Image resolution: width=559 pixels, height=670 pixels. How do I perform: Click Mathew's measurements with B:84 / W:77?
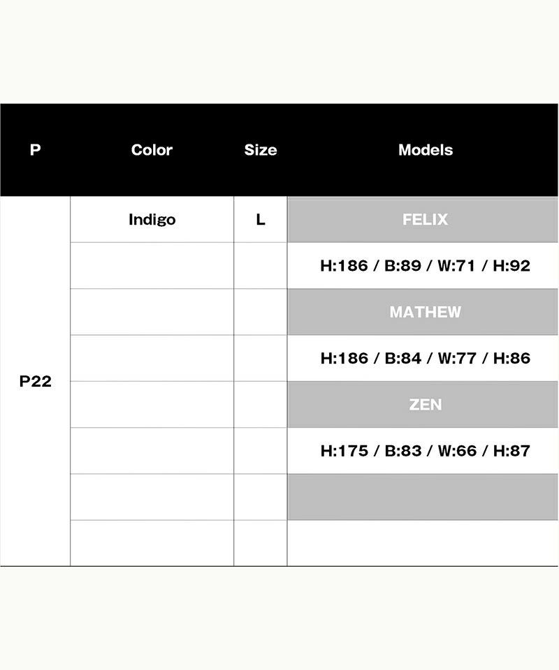click(425, 359)
